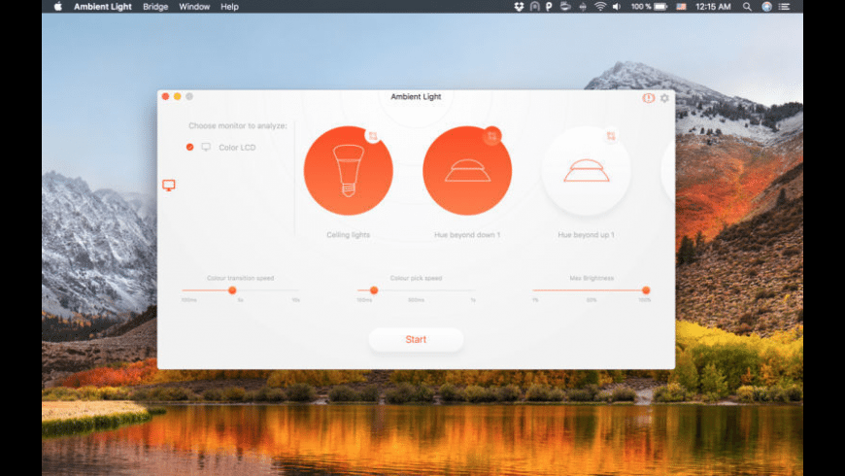Adjust the Colour pick speed slider handle
Image resolution: width=845 pixels, height=476 pixels.
pos(374,290)
